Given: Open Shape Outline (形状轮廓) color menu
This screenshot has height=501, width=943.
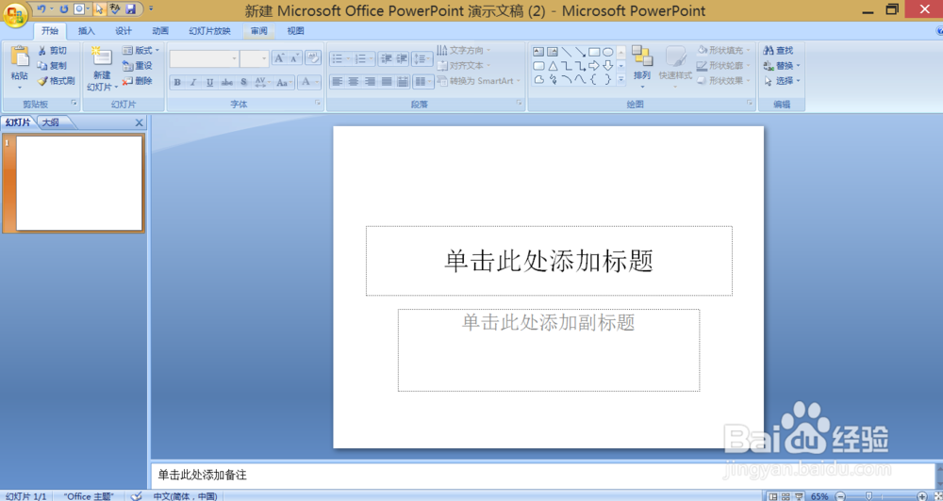Looking at the screenshot, I should pyautogui.click(x=723, y=66).
